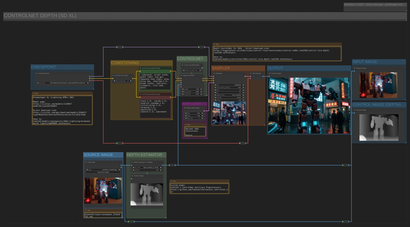
Task: Collapse the Load Checkpoint node via its dot
Action: tap(36, 73)
